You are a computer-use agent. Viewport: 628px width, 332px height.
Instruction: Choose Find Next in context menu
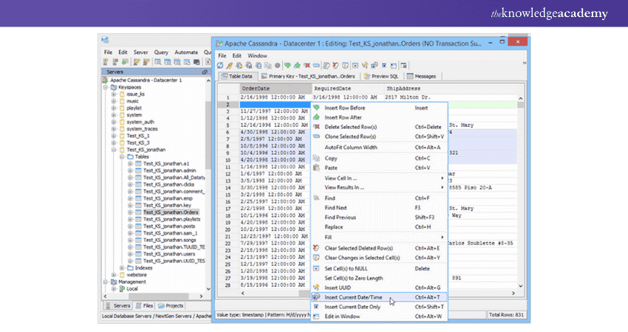pyautogui.click(x=379, y=207)
